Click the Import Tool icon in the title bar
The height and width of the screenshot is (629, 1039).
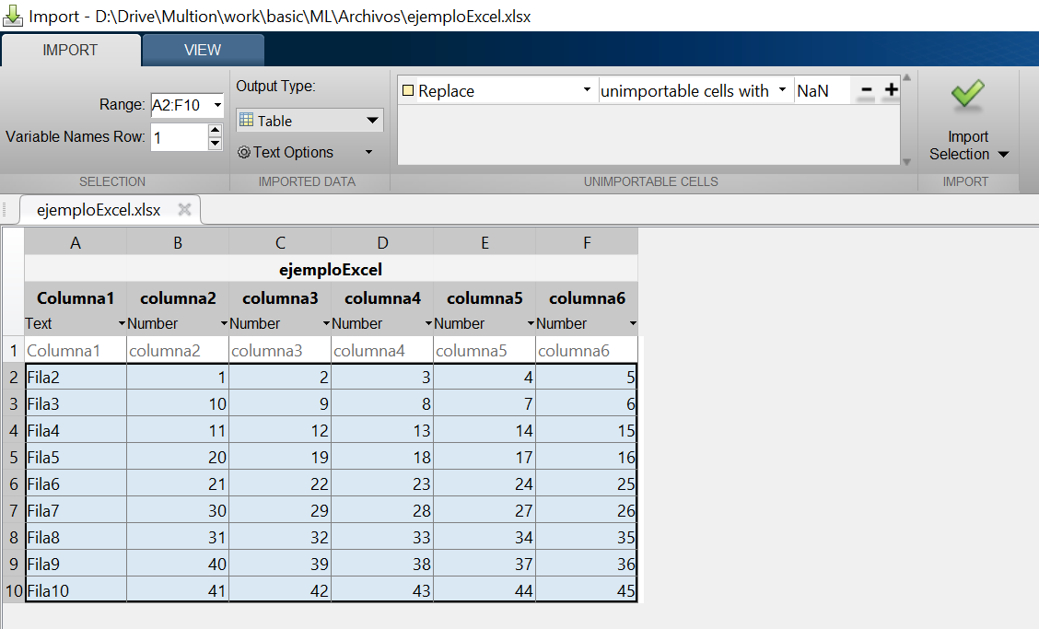click(14, 15)
